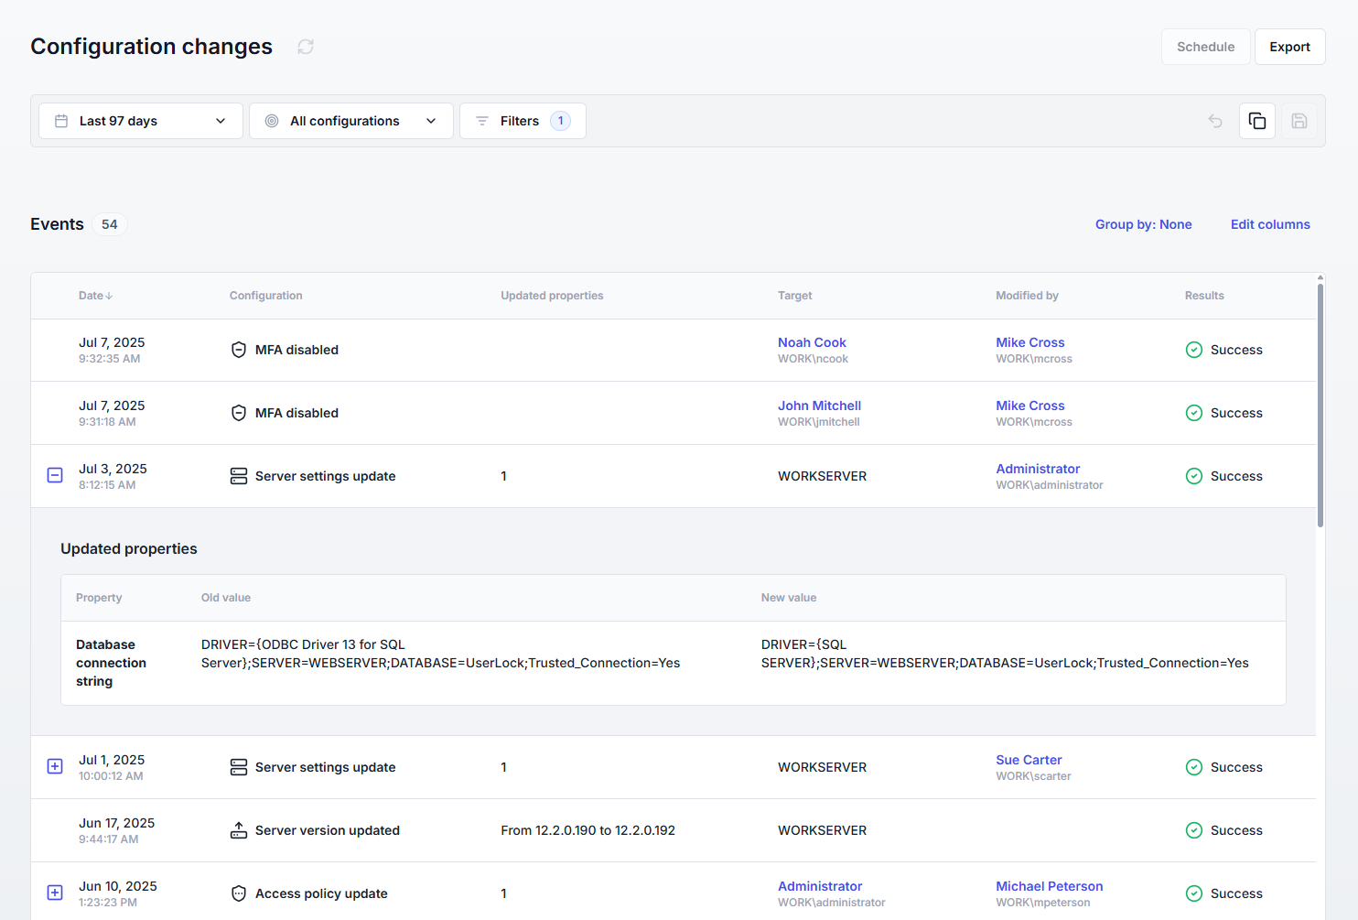Click the Export button

[1289, 46]
